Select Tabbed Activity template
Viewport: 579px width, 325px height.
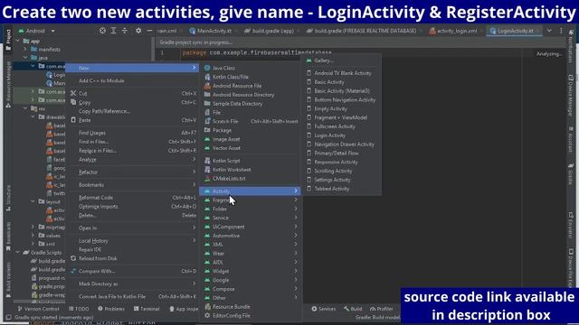coord(332,189)
